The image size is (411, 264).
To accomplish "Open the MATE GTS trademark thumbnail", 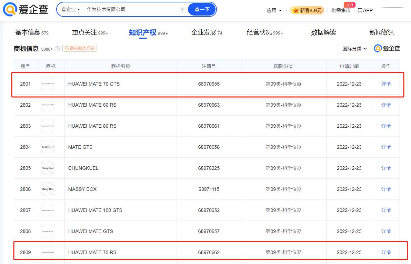I will (48, 147).
